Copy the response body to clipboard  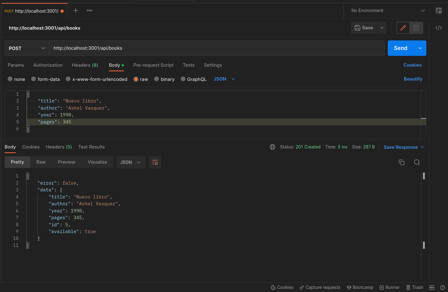(402, 162)
